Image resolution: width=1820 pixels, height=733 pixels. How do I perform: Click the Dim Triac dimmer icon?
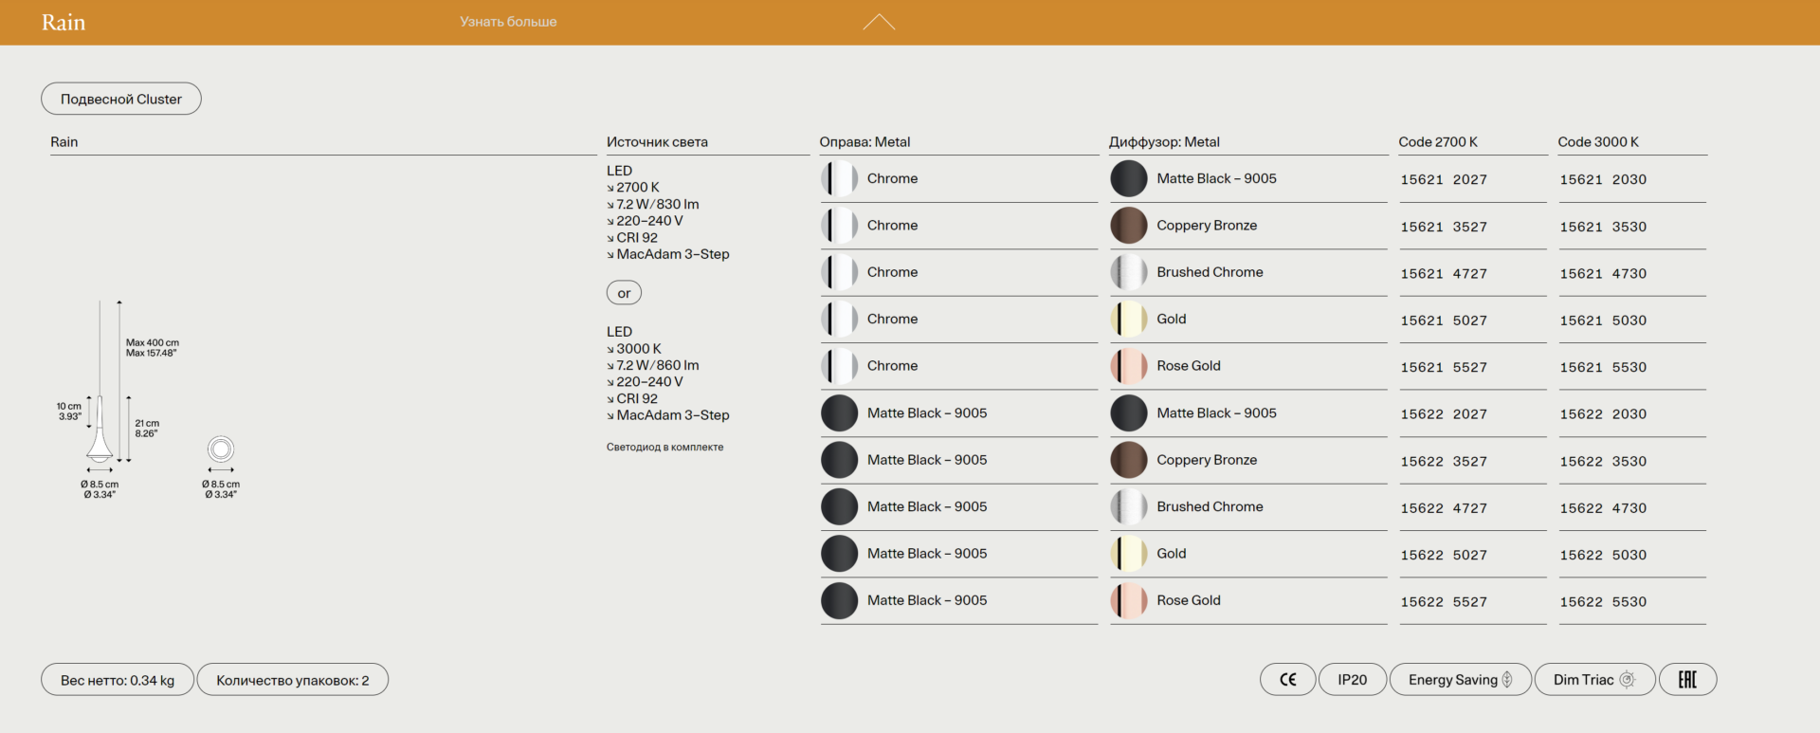click(1628, 680)
